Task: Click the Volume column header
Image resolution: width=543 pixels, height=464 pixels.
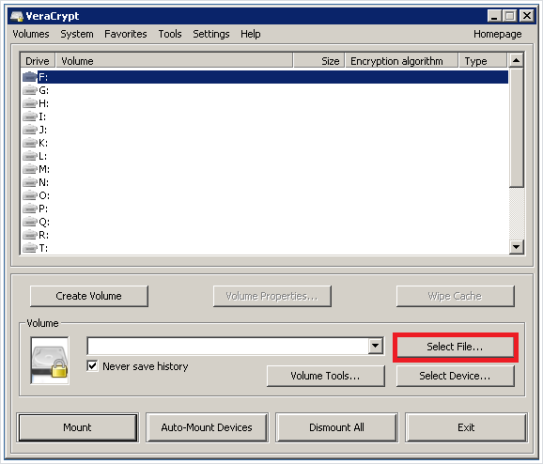Action: [175, 61]
